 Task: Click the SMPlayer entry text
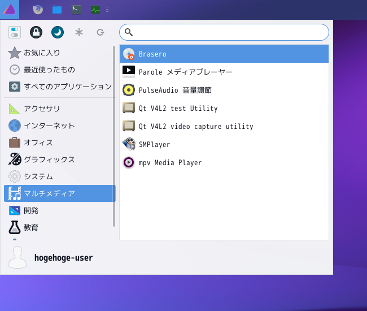click(x=155, y=145)
